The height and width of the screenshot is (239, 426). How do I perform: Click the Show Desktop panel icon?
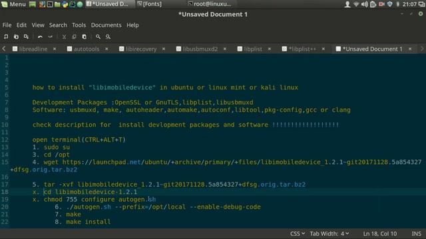pyautogui.click(x=33, y=4)
